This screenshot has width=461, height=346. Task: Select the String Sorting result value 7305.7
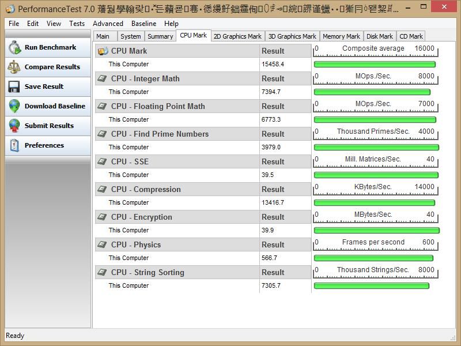click(271, 285)
